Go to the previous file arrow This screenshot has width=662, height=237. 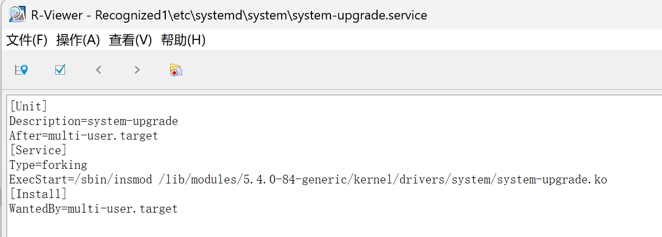coord(99,70)
